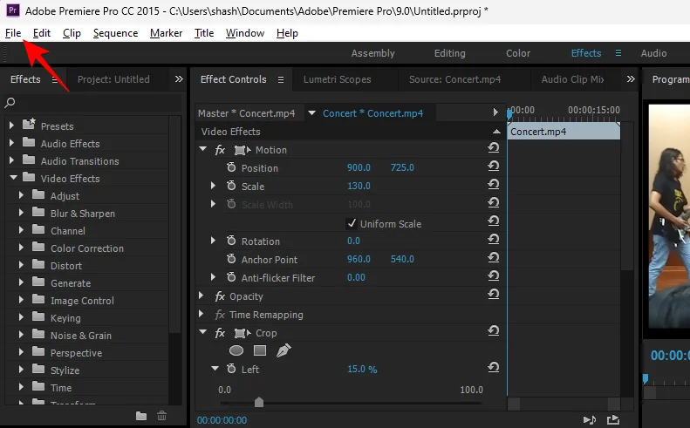Select the pen mask tool under Crop

[x=284, y=350]
